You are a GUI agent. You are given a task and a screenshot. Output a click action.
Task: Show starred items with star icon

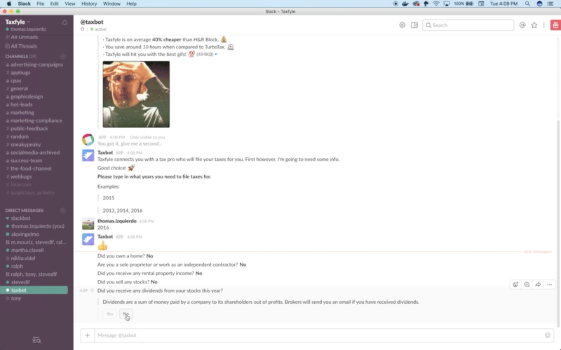[x=534, y=25]
